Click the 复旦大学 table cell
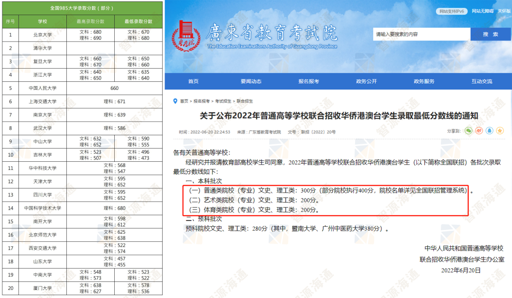 43,61
